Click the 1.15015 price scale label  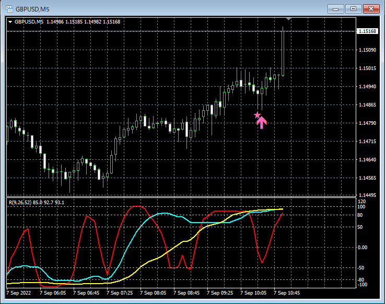point(367,68)
